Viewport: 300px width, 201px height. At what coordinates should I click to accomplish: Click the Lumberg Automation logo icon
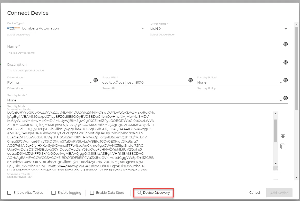(x=14, y=28)
